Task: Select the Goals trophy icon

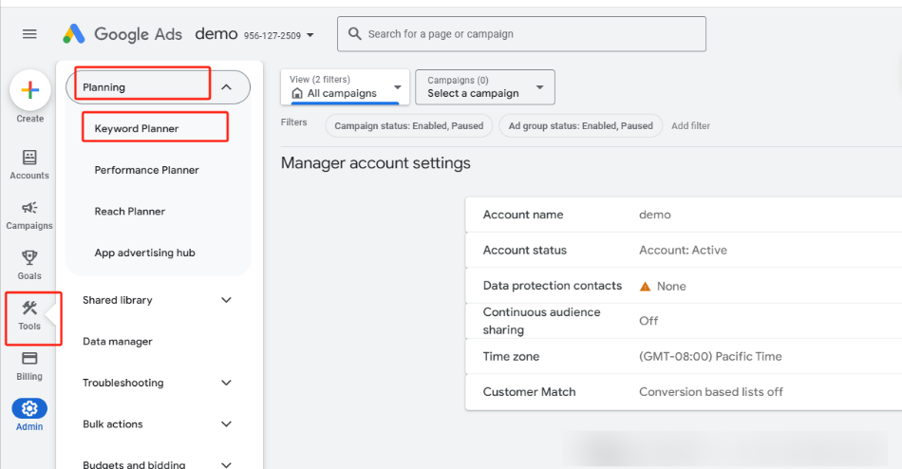Action: coord(29,258)
